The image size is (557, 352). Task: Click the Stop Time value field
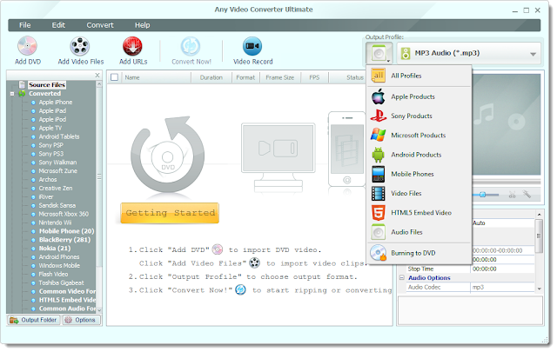click(502, 269)
